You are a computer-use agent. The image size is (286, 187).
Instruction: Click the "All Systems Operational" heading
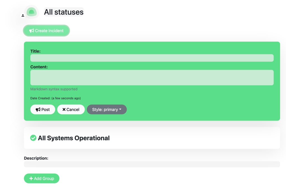point(74,138)
